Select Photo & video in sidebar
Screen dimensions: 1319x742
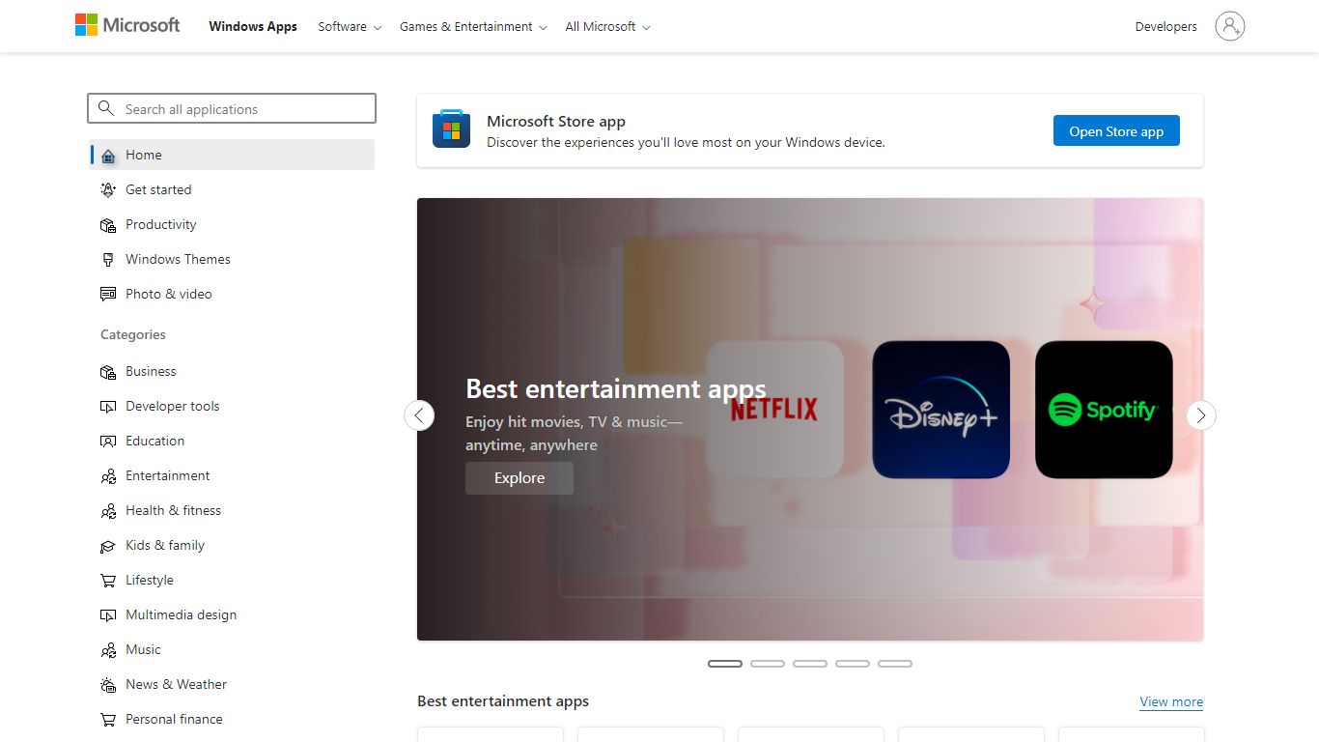click(232, 294)
